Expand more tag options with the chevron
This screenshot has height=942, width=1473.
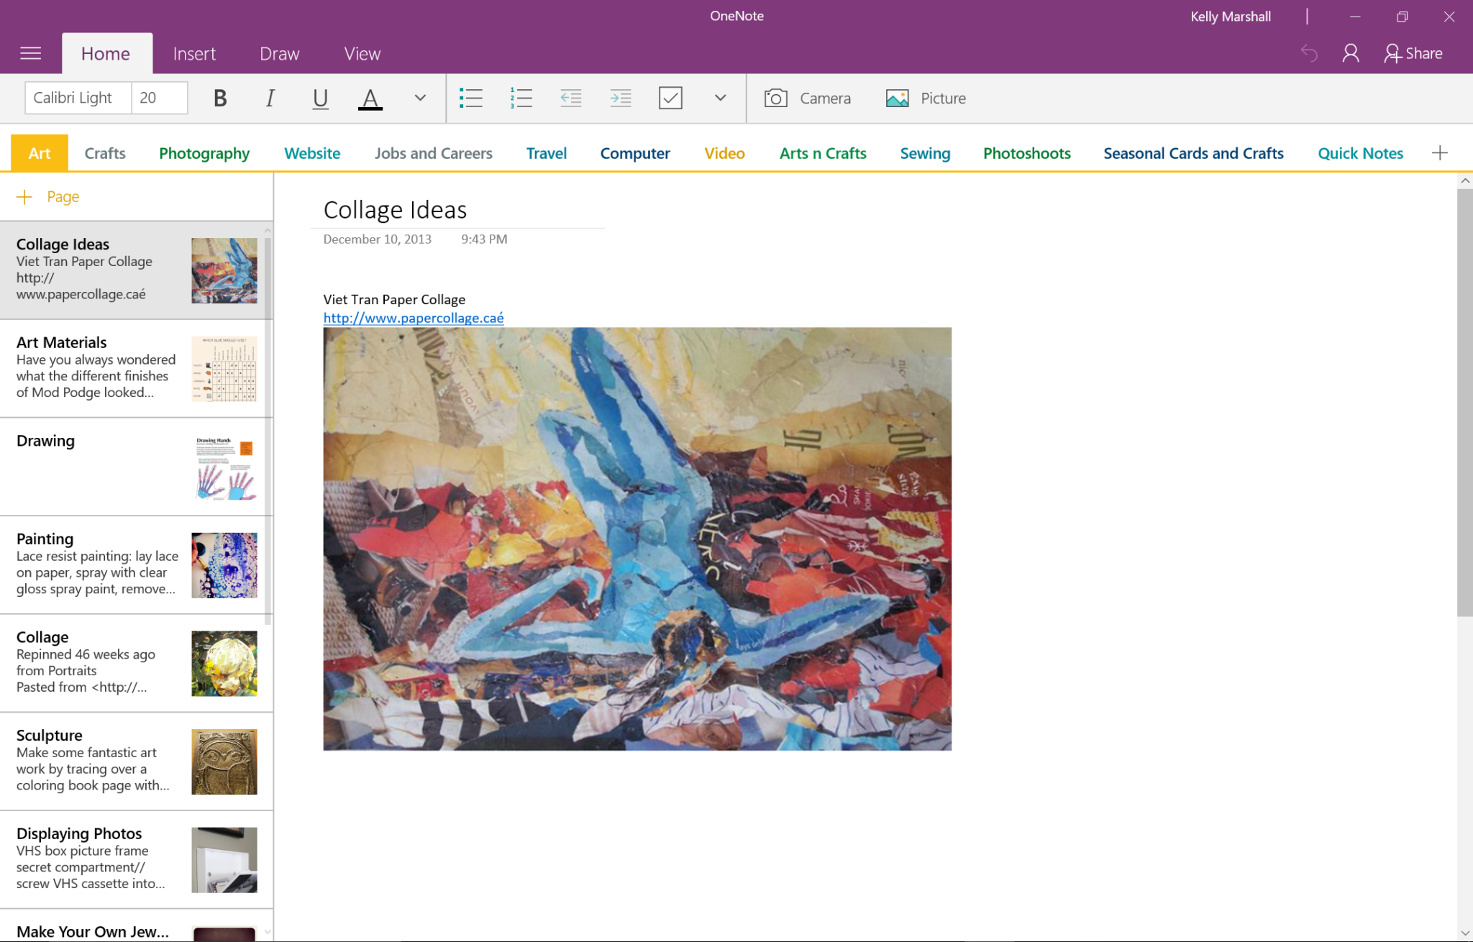719,98
